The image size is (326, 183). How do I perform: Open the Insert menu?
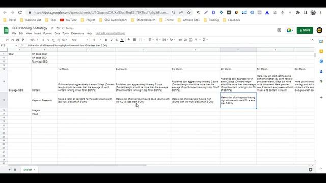[x=37, y=33]
